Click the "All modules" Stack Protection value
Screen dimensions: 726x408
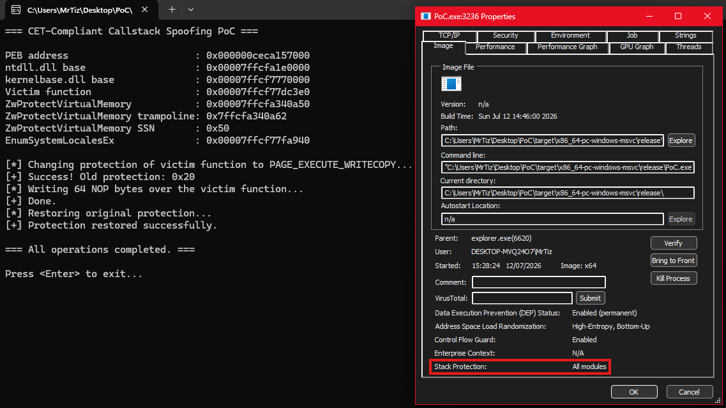coord(589,366)
